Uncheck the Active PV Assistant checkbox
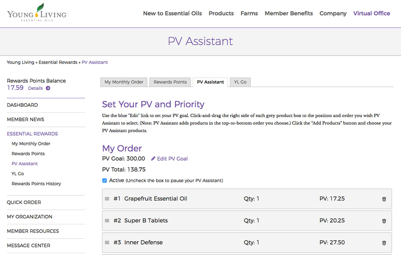 pyautogui.click(x=104, y=180)
